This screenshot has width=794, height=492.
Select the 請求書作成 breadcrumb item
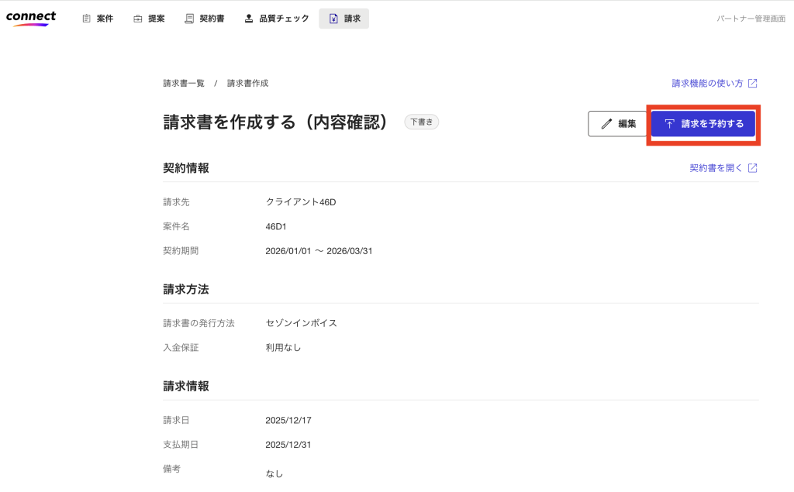247,84
